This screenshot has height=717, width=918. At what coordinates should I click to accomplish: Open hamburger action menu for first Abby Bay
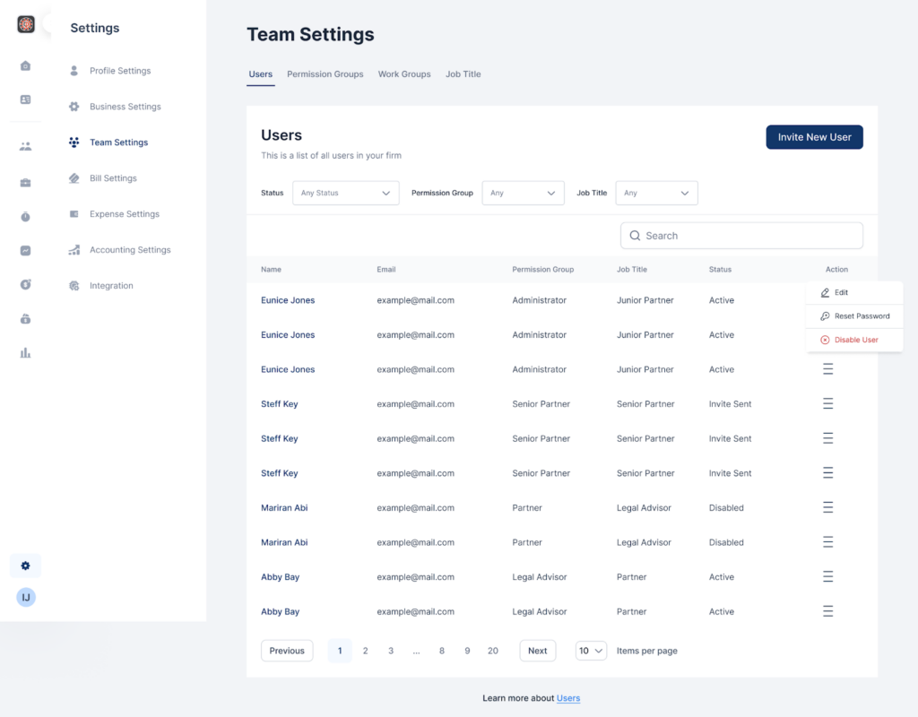(827, 577)
